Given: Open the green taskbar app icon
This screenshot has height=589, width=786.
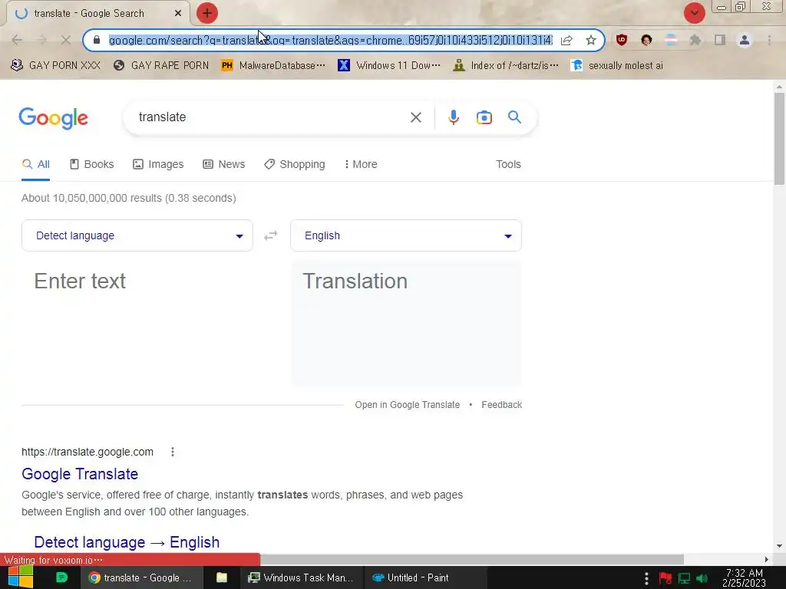Looking at the screenshot, I should [61, 577].
